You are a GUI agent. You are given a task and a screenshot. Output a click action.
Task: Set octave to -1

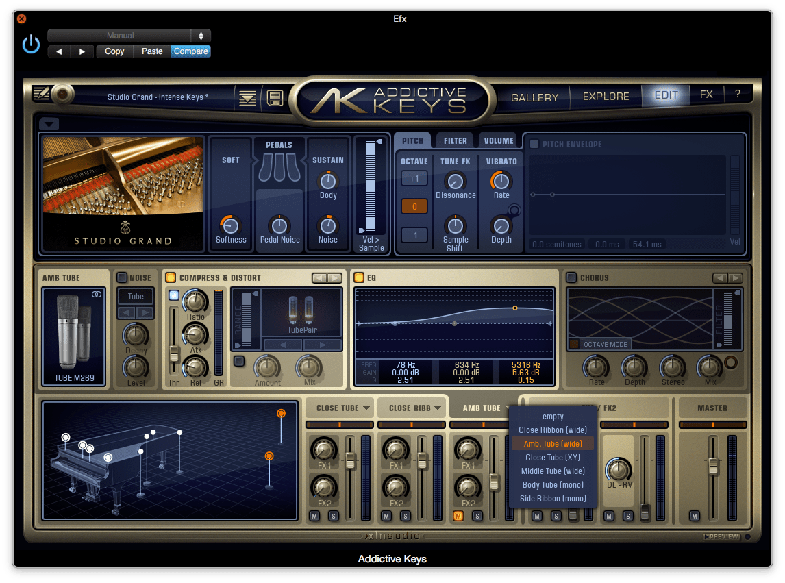414,235
